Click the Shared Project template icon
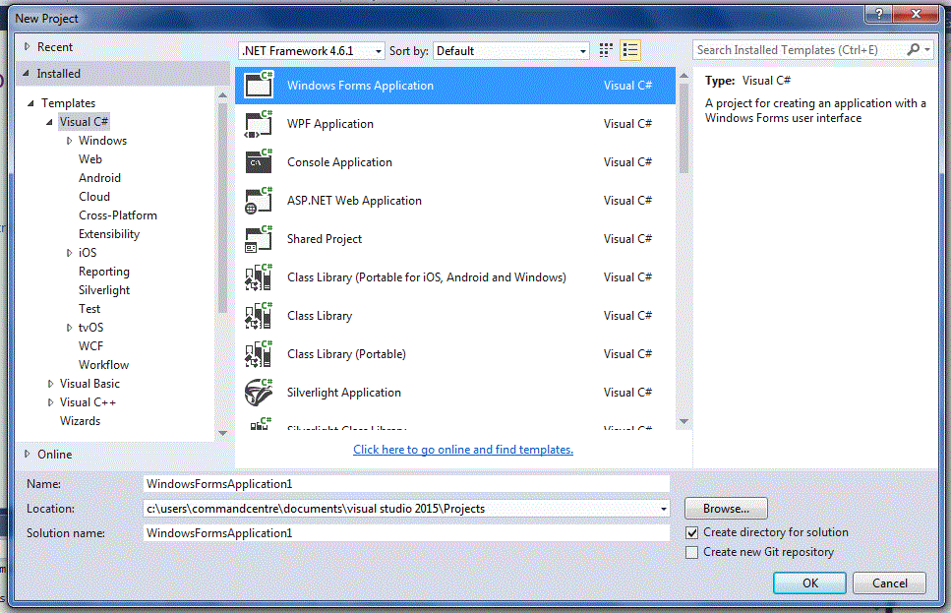Image resolution: width=951 pixels, height=613 pixels. click(x=259, y=239)
